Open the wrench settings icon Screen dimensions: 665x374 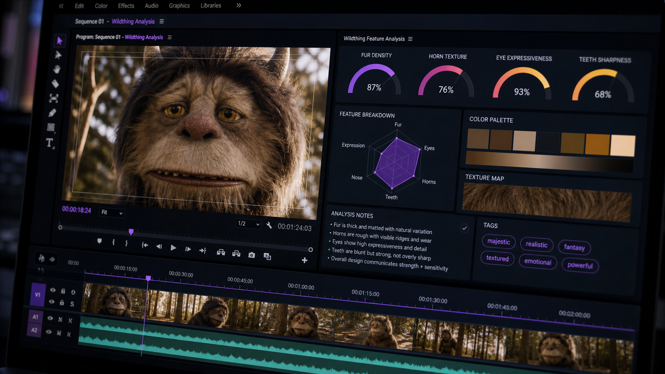[x=269, y=225]
